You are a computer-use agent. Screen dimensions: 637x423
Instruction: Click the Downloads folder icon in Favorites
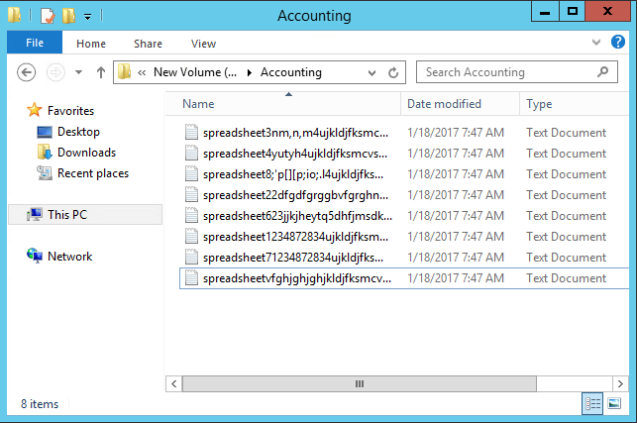coord(45,153)
